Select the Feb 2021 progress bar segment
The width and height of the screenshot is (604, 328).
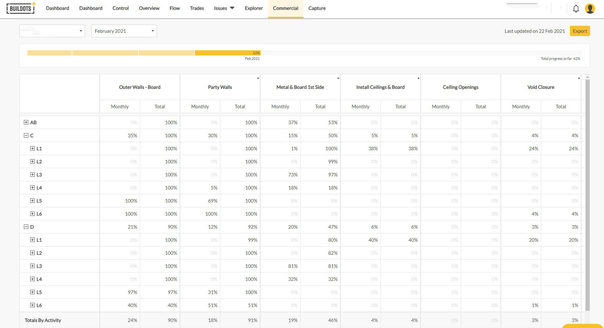pos(227,53)
